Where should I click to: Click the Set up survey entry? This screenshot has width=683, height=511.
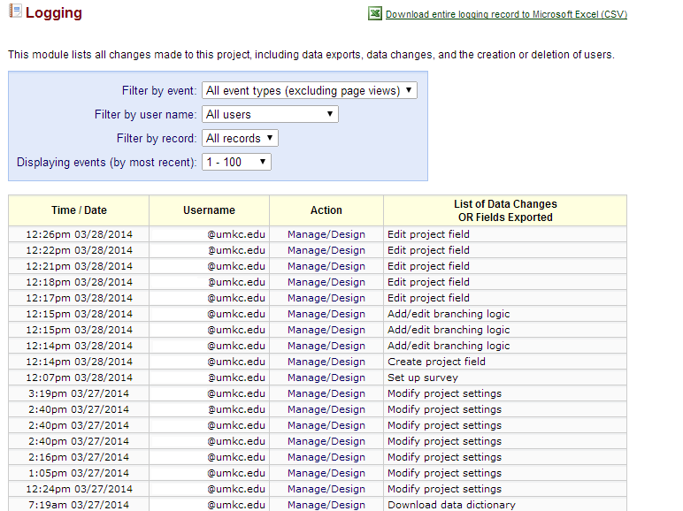[x=422, y=378]
